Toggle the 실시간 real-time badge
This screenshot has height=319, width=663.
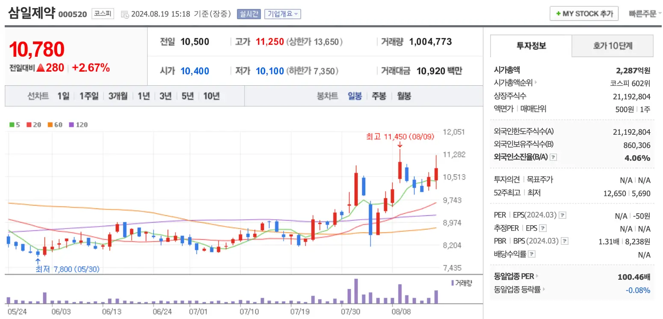[x=249, y=14]
